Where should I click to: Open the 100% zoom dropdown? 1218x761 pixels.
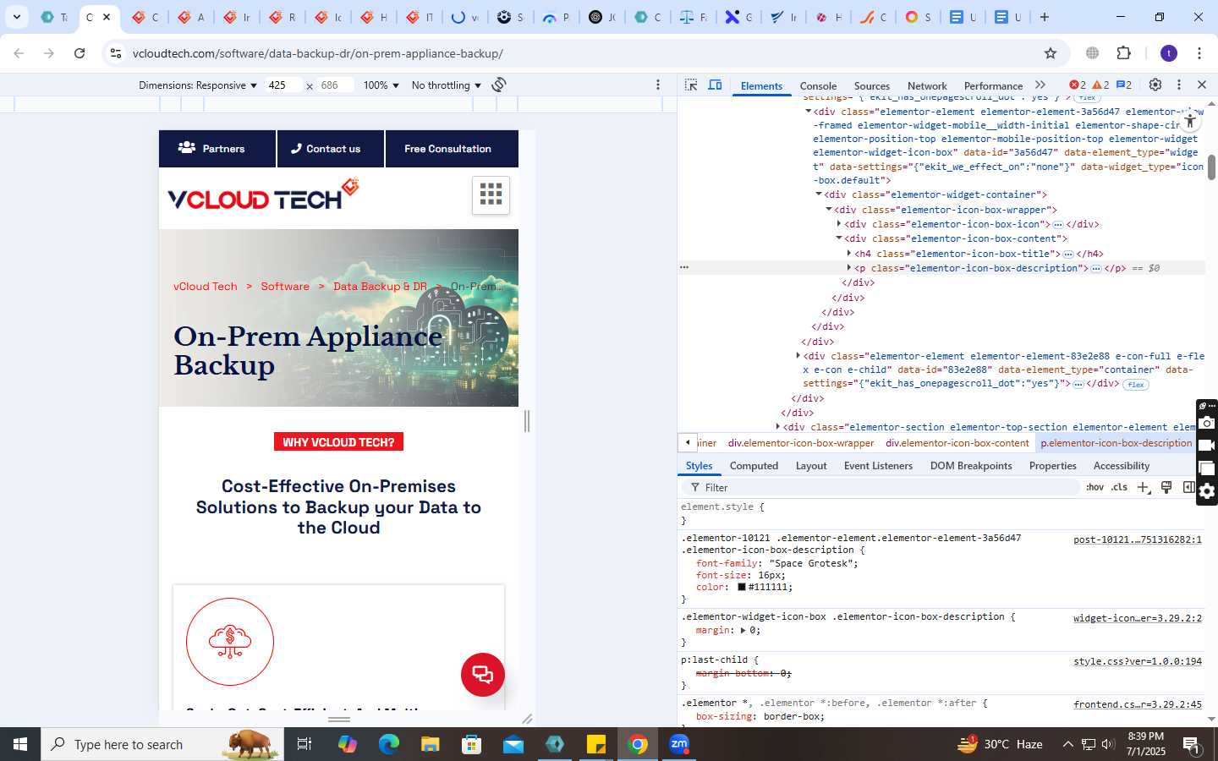pyautogui.click(x=381, y=85)
